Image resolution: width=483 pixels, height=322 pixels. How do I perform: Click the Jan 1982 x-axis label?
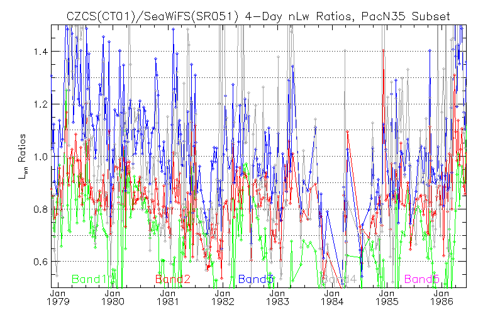pos(223,297)
